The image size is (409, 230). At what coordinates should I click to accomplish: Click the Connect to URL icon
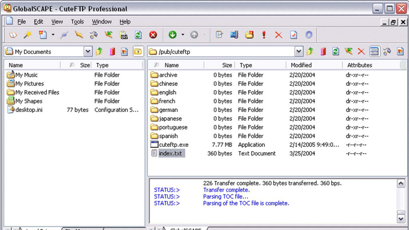point(124,35)
